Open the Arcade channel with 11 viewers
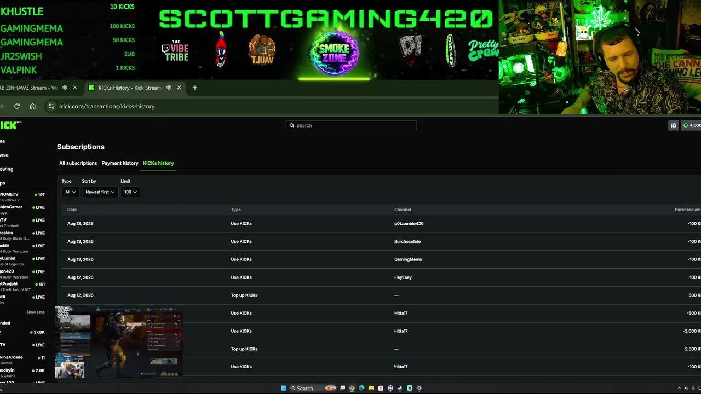The image size is (701, 394). pyautogui.click(x=22, y=360)
